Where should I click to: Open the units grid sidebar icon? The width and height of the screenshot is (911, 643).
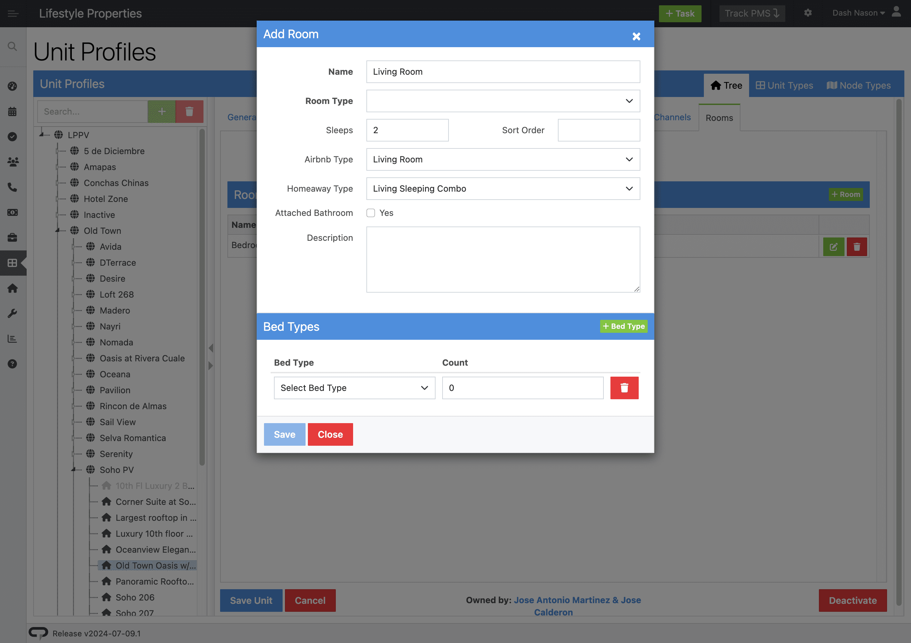coord(12,263)
